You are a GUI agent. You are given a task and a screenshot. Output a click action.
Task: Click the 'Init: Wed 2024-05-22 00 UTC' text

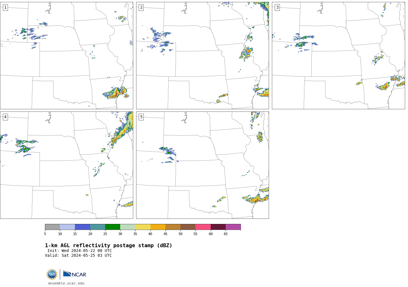click(80, 251)
